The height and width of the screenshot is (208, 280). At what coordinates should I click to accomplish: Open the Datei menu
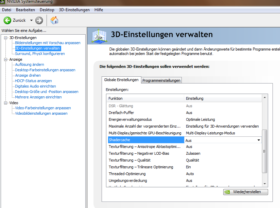tap(6, 10)
